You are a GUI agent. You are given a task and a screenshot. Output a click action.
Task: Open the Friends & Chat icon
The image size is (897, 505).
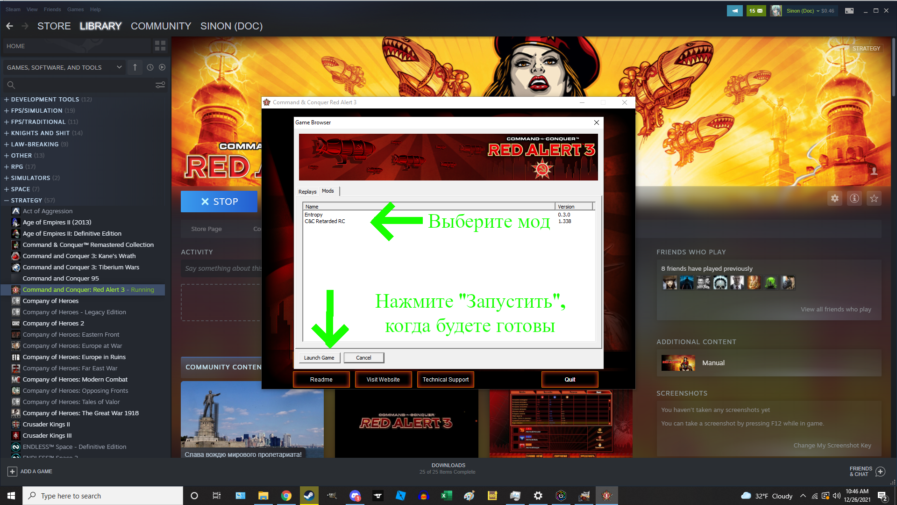(880, 471)
